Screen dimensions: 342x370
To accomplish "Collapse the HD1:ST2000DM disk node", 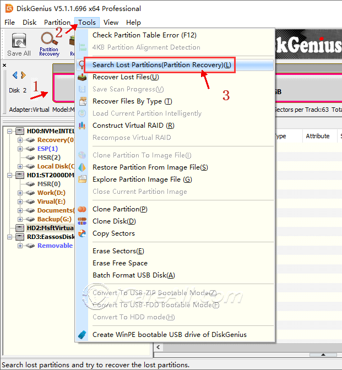I will click(x=10, y=175).
